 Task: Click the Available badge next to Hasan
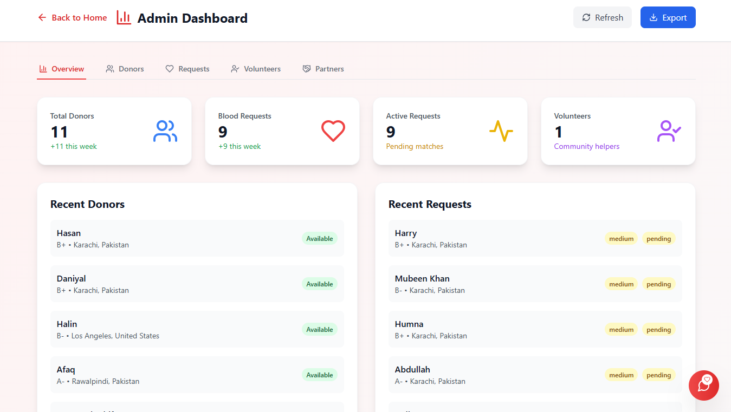point(319,238)
